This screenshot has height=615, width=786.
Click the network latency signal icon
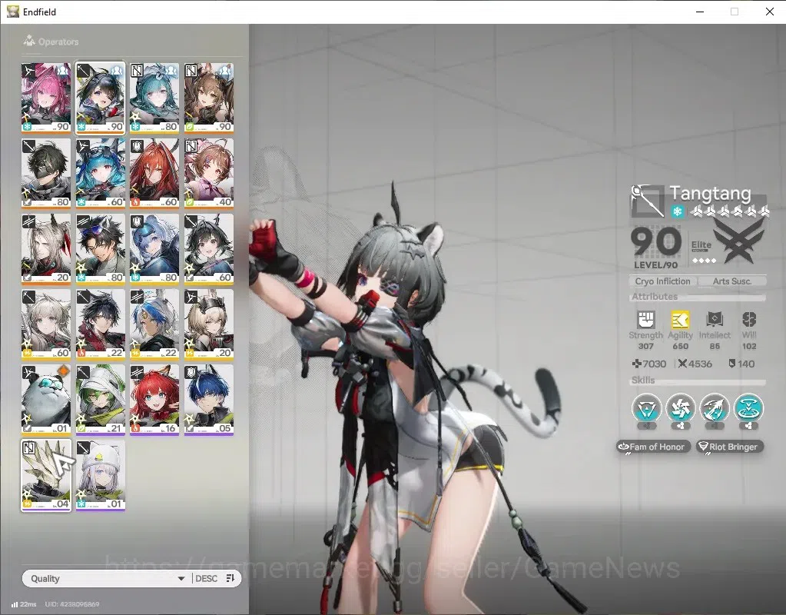[15, 604]
